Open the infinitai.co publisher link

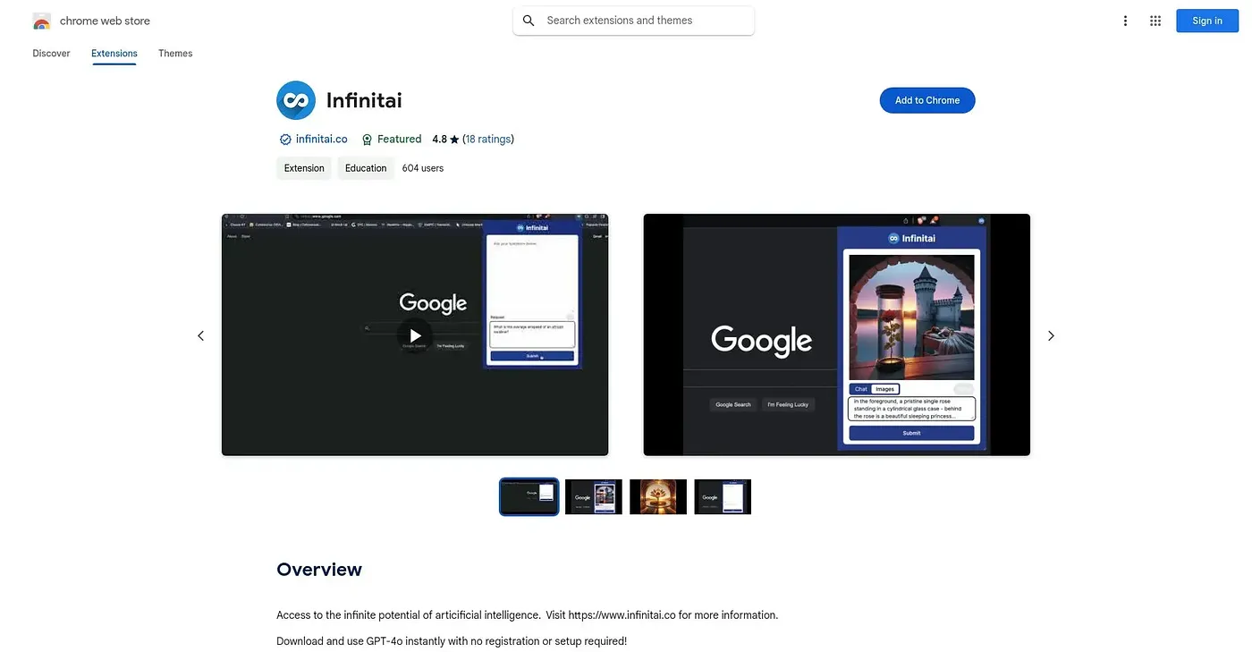[322, 140]
